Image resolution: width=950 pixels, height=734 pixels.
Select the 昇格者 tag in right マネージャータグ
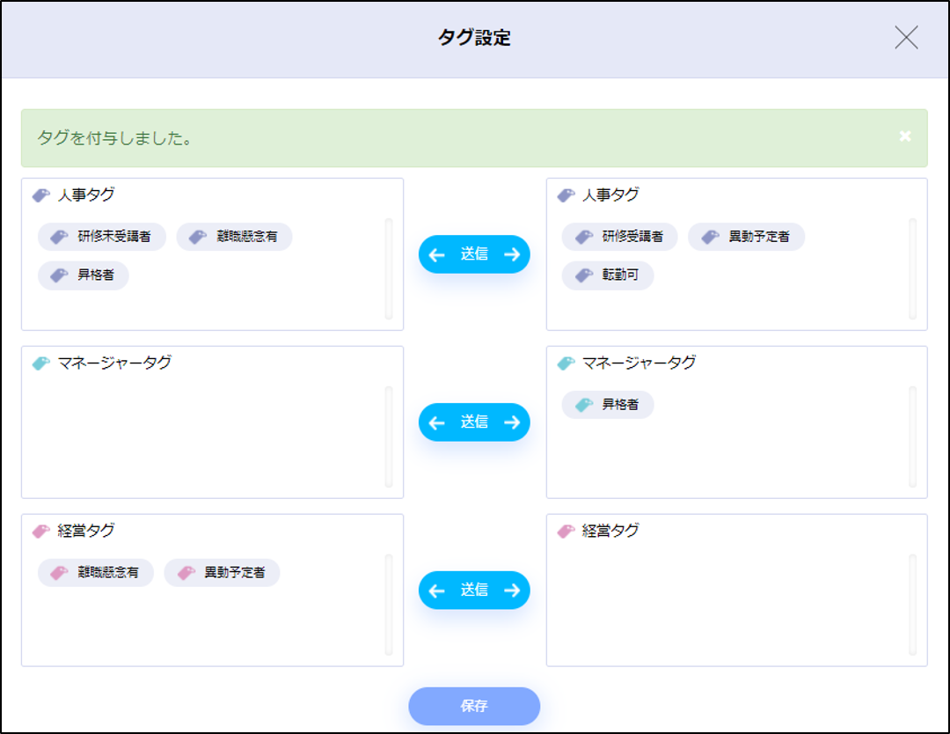pyautogui.click(x=609, y=405)
